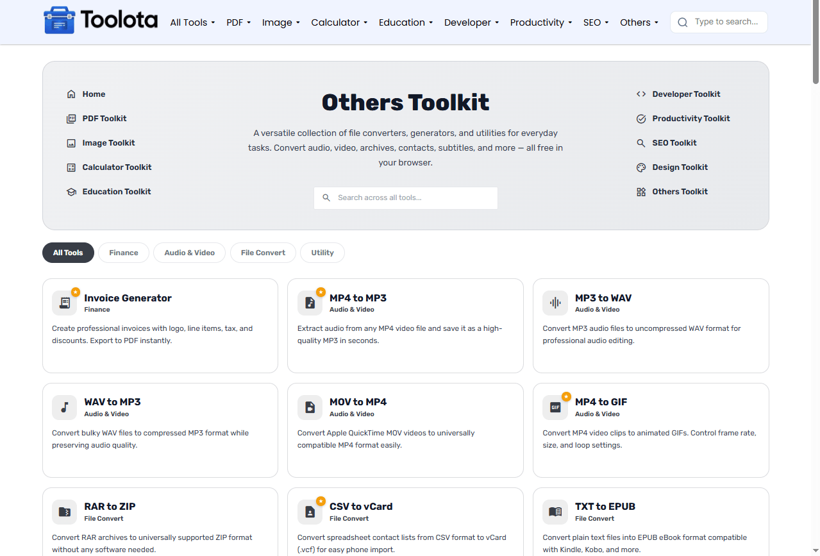Click the Finance label under Invoice Generator
The width and height of the screenshot is (820, 556).
point(97,310)
